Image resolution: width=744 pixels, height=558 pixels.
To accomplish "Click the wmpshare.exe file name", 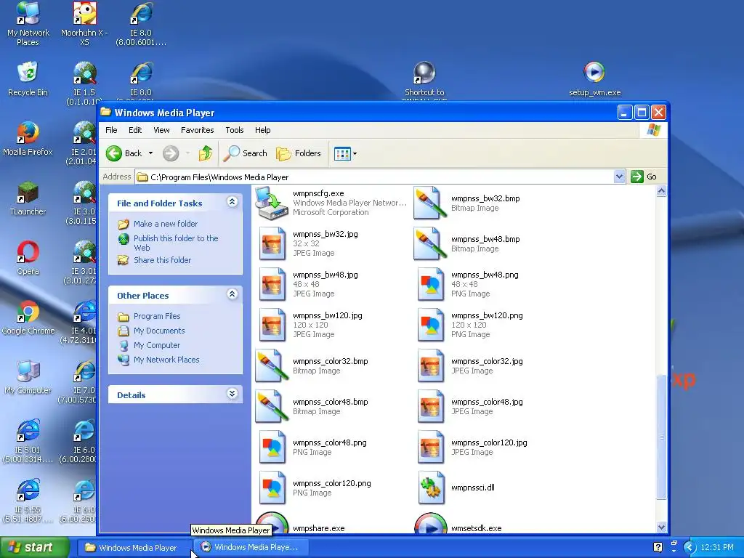I will click(319, 528).
